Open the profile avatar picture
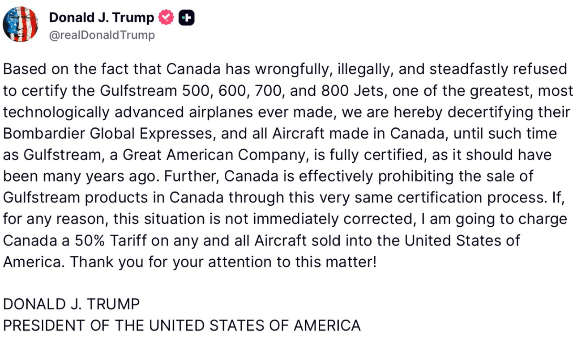 click(20, 25)
